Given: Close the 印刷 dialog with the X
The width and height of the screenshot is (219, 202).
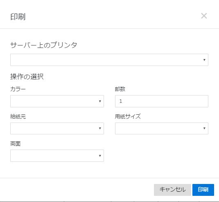Looking at the screenshot, I should (204, 16).
